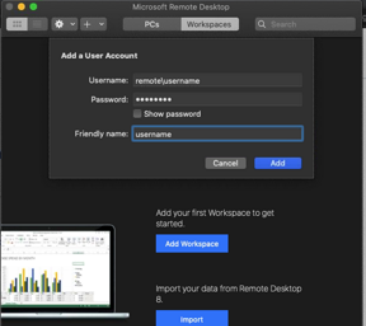
Task: Cancel adding the user account
Action: pos(226,163)
